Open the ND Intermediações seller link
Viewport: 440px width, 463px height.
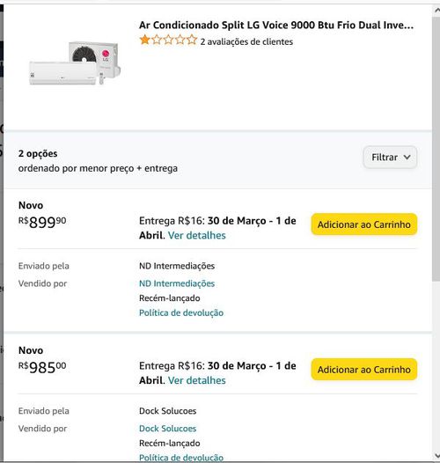[x=177, y=283]
